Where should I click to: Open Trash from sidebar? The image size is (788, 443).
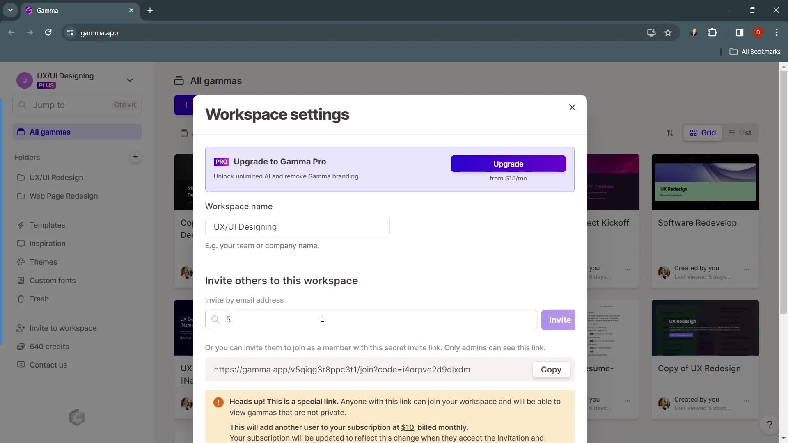[39, 299]
